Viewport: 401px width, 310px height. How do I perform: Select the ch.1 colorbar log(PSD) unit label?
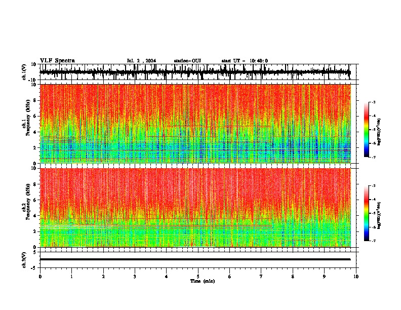[379, 132]
